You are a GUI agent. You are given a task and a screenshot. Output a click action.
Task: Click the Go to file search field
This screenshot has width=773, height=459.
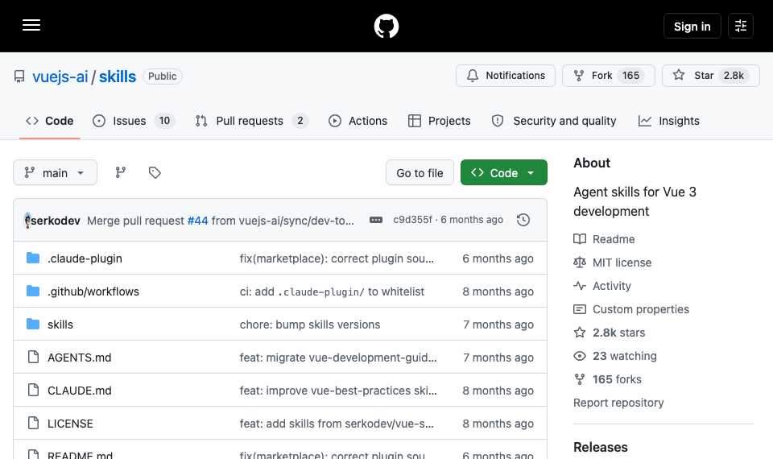pyautogui.click(x=420, y=172)
